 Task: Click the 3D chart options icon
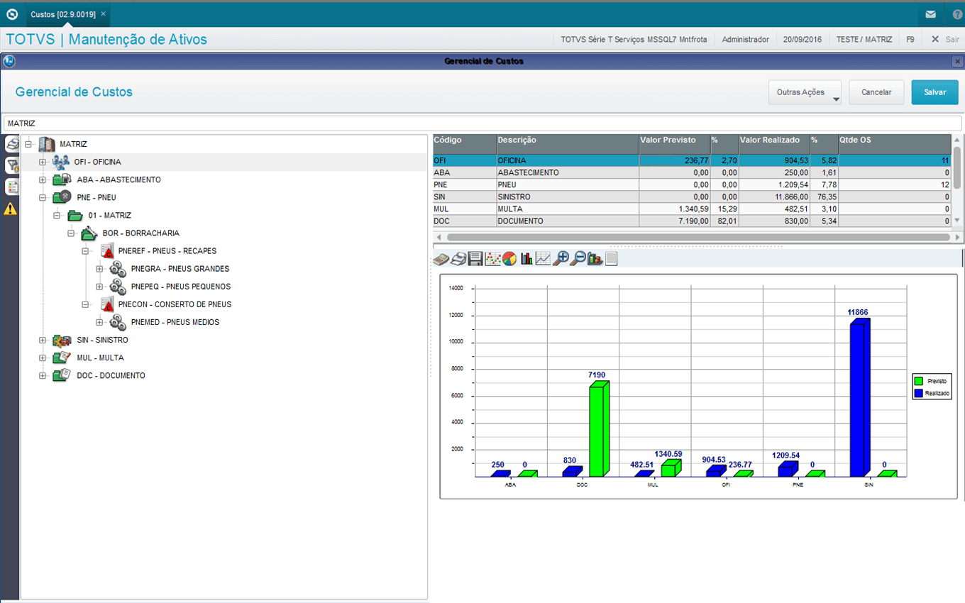[x=595, y=259]
